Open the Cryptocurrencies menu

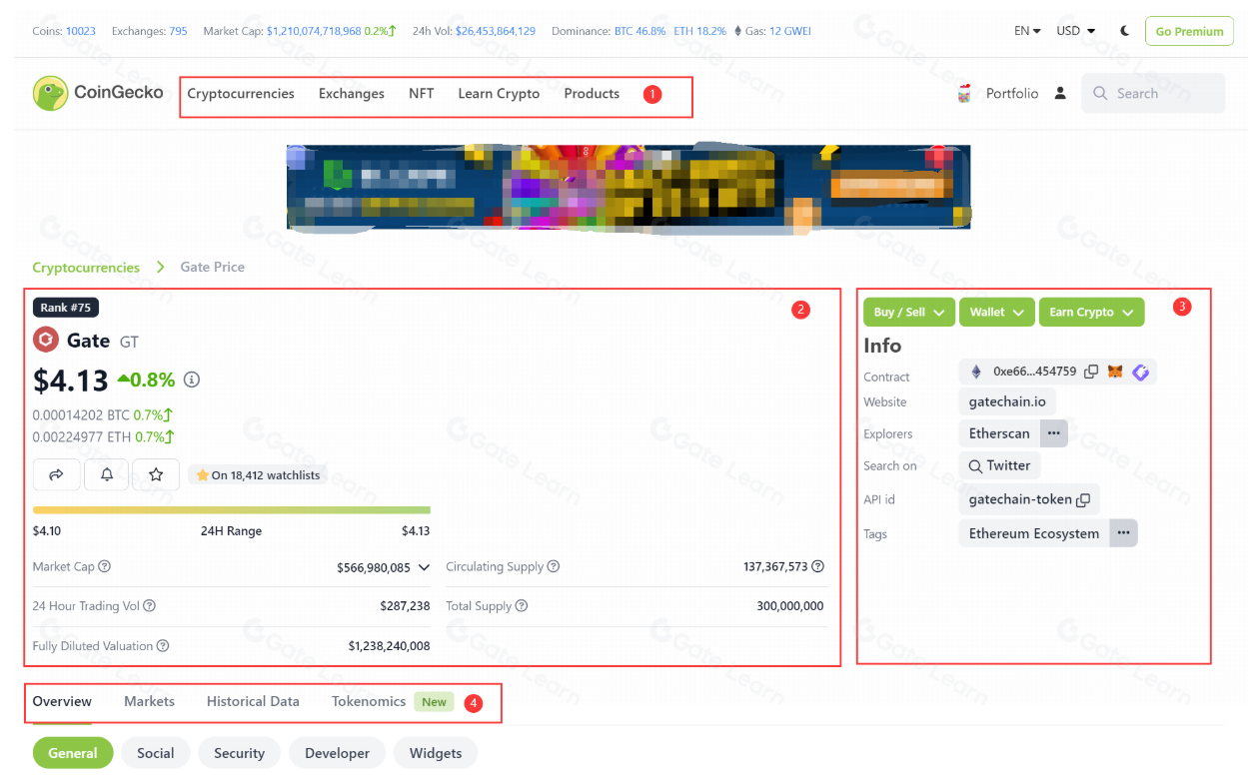241,94
